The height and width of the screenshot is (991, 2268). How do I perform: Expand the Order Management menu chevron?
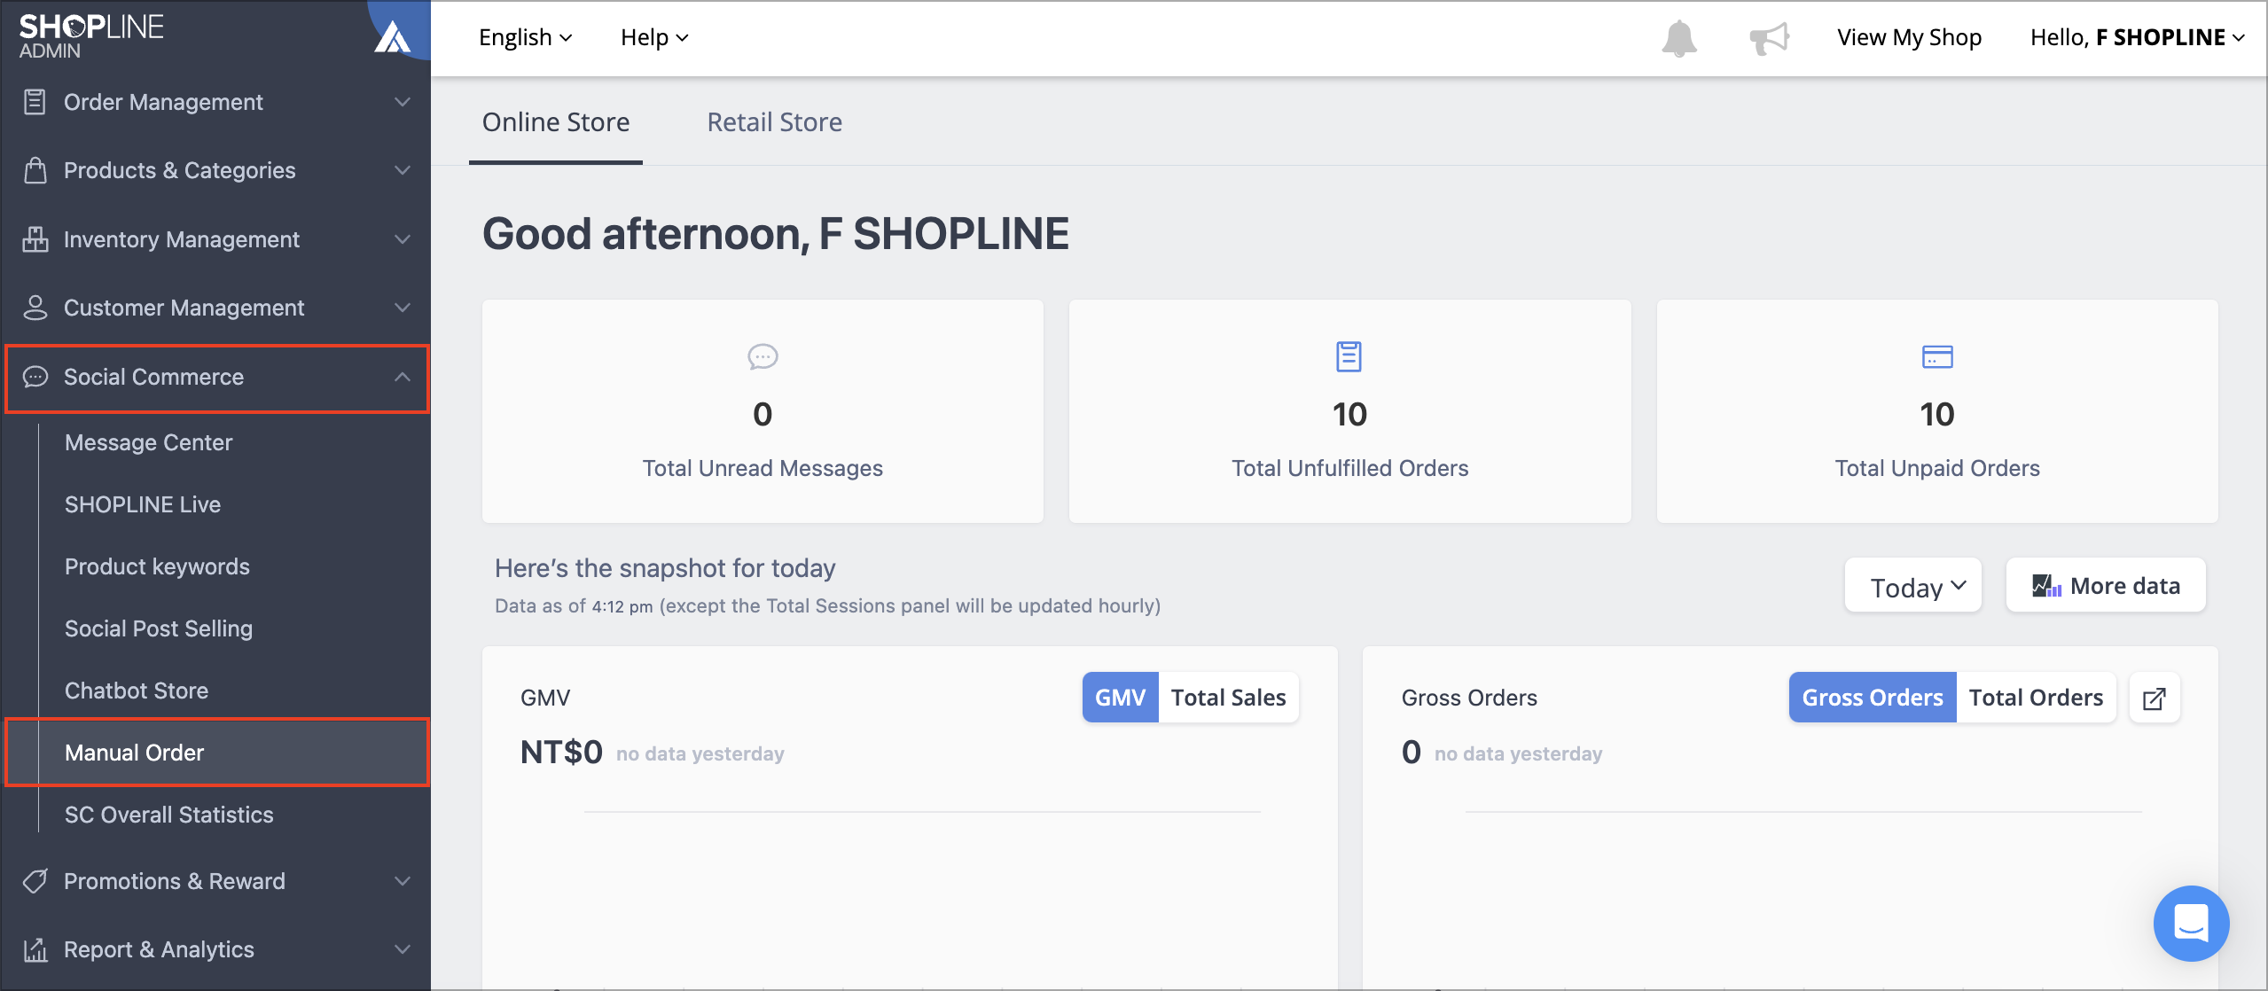403,102
